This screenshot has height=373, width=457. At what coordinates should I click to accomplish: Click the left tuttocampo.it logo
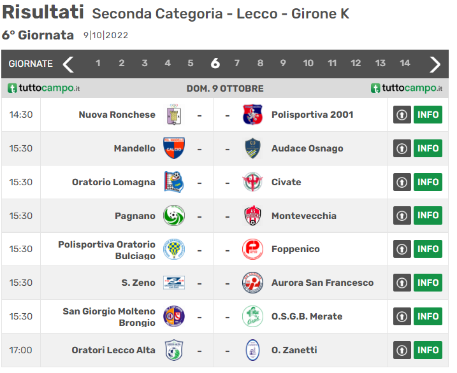(x=43, y=88)
